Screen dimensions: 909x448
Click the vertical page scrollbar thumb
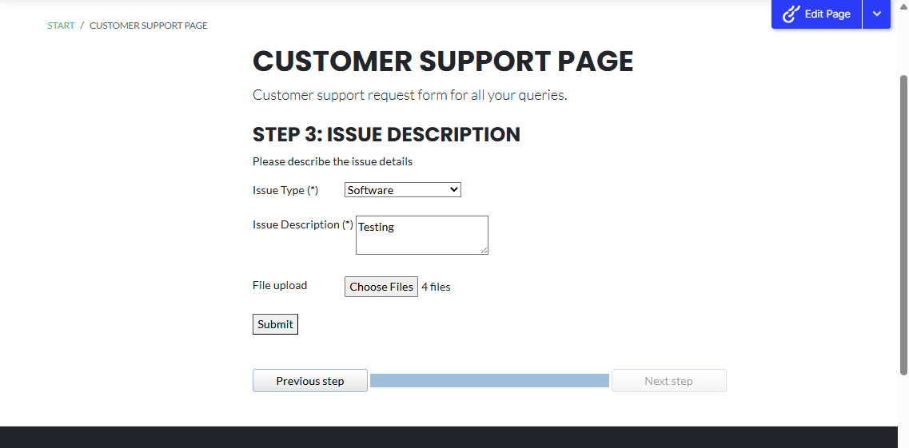pos(903,224)
